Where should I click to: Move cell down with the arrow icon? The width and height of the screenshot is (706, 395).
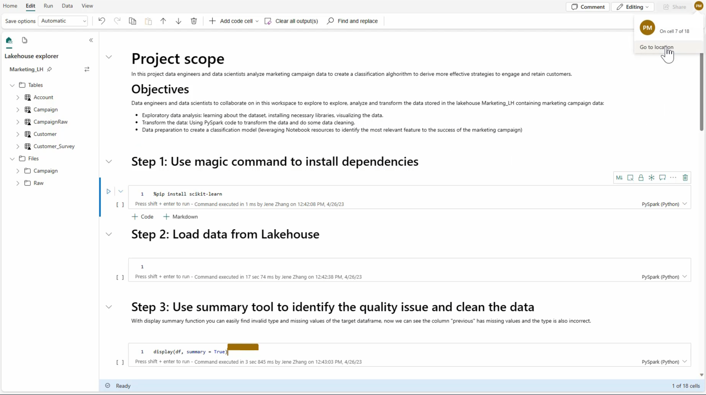click(x=179, y=21)
